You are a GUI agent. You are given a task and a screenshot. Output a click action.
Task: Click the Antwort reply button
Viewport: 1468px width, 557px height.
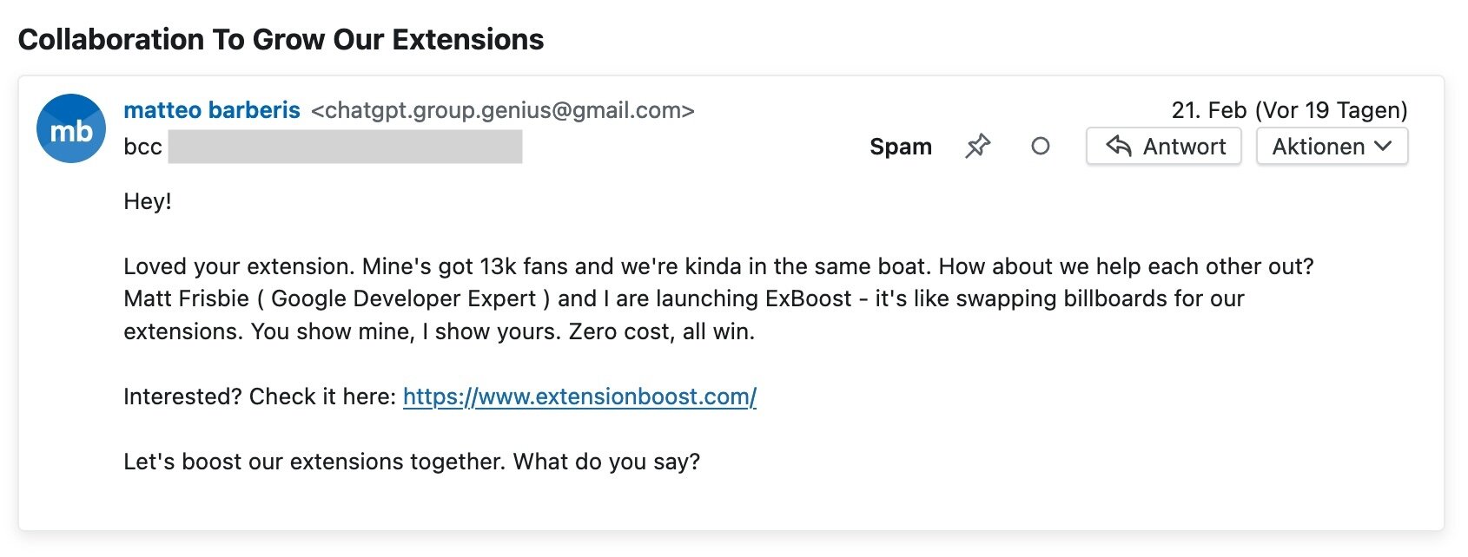[x=1163, y=147]
